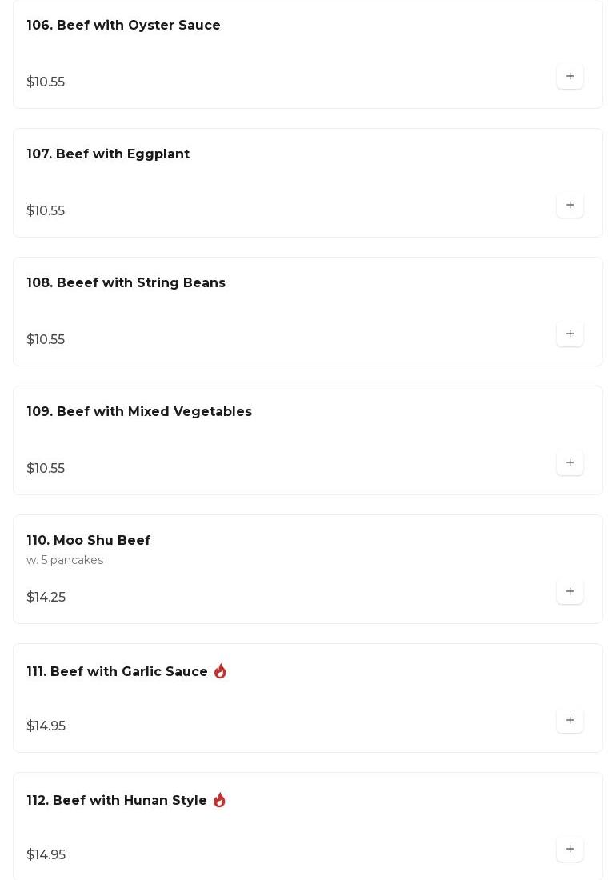View 112. Beef with Hunan Style item
616x880 pixels.
point(117,801)
